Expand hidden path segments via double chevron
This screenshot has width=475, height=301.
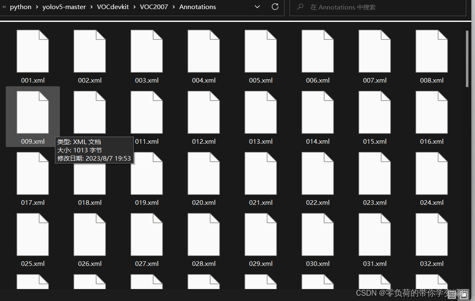pyautogui.click(x=4, y=7)
